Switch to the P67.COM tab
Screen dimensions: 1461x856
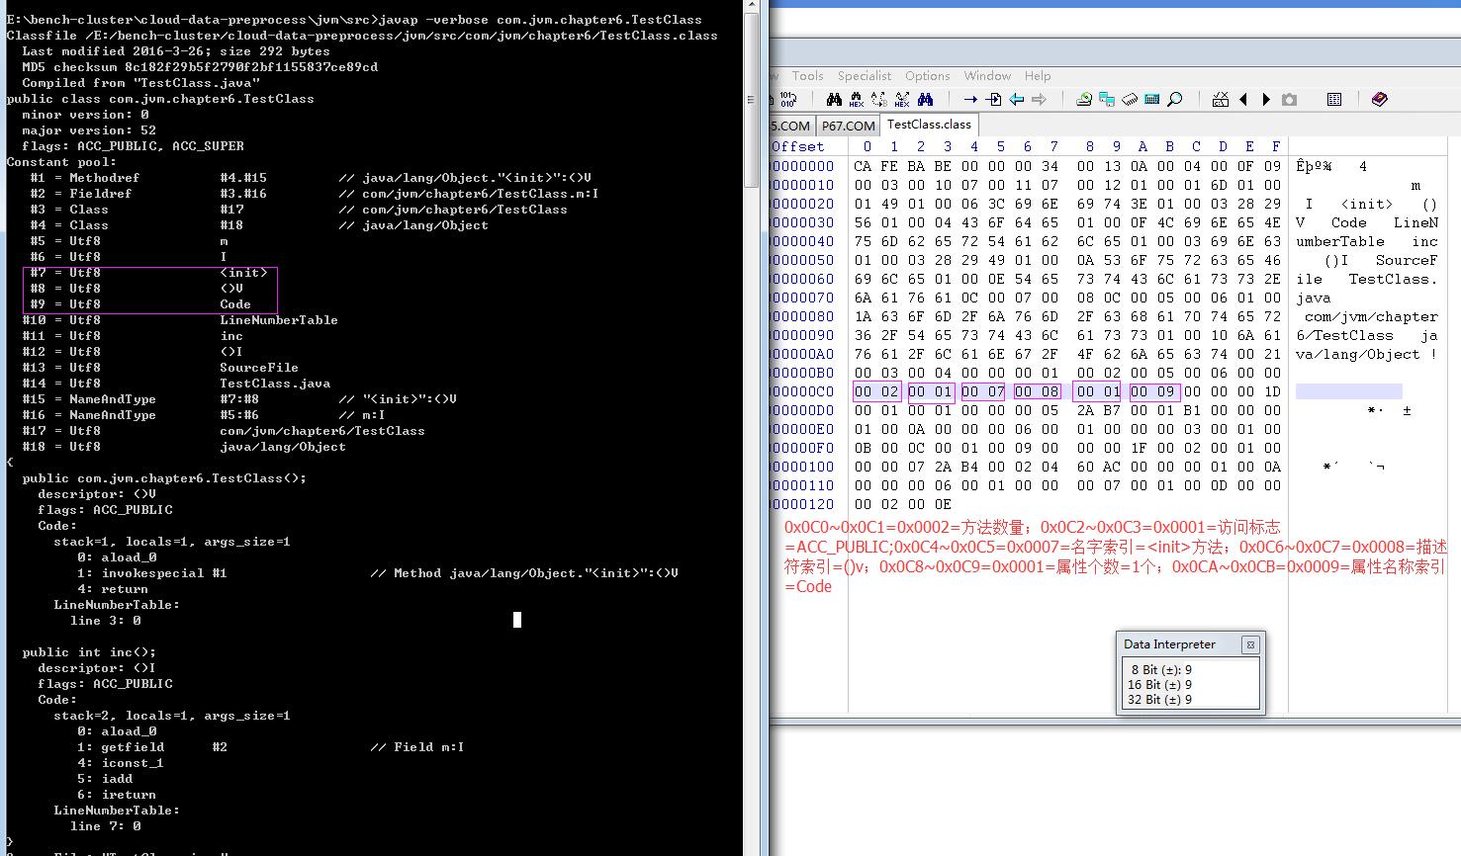tap(848, 126)
